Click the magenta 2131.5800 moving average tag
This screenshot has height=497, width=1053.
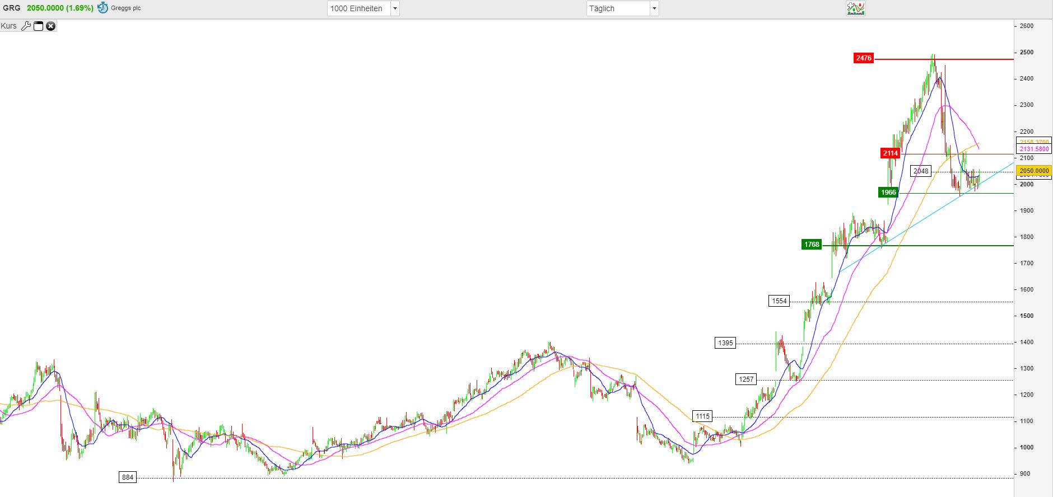(x=1034, y=149)
